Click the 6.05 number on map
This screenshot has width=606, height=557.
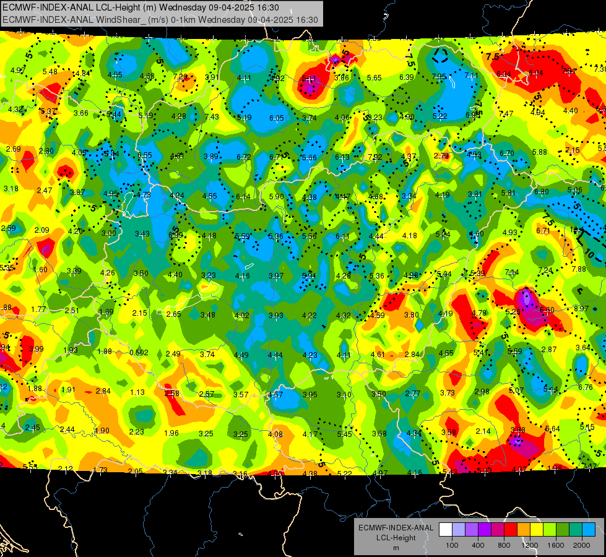tap(277, 118)
